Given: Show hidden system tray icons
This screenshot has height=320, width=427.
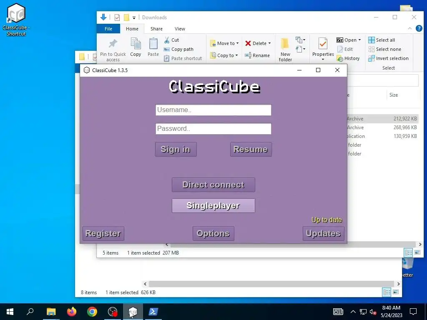Looking at the screenshot, I should point(353,312).
